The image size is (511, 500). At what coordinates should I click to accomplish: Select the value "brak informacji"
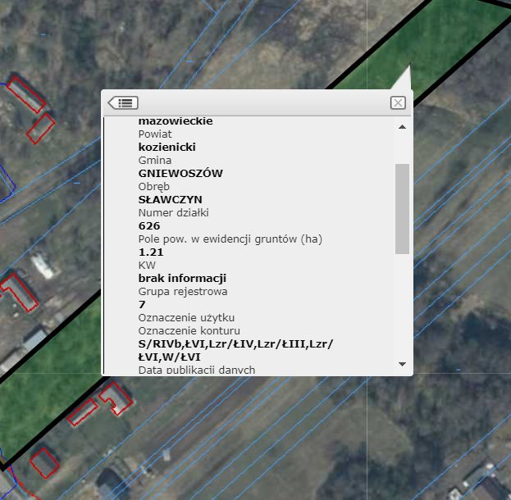click(182, 278)
